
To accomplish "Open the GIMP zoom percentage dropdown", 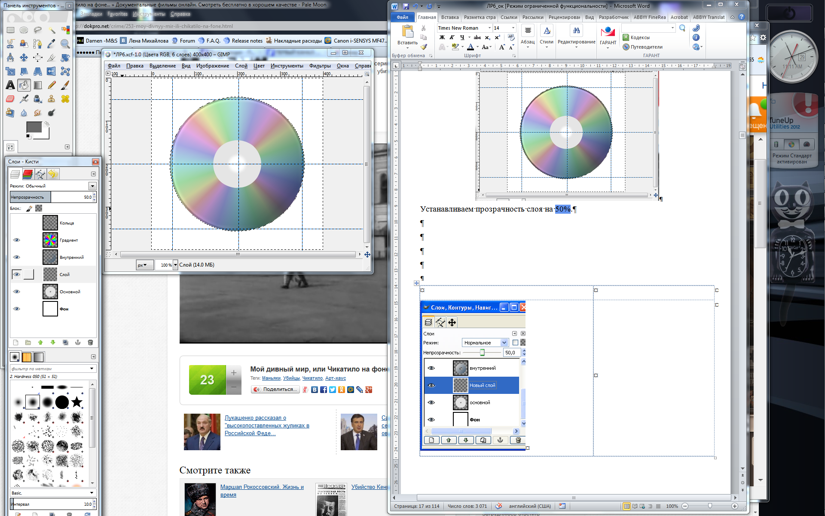I will (x=175, y=265).
